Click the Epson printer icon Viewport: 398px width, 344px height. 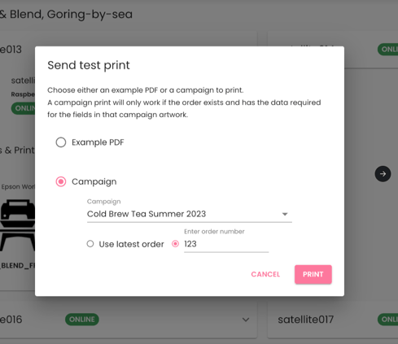[x=18, y=225]
